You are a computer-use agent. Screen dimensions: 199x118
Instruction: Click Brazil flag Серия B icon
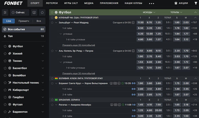[56, 100]
